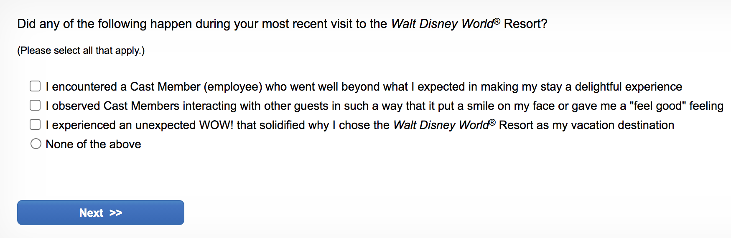Click 'vacation destination' in the third option
The width and height of the screenshot is (731, 238).
click(622, 125)
